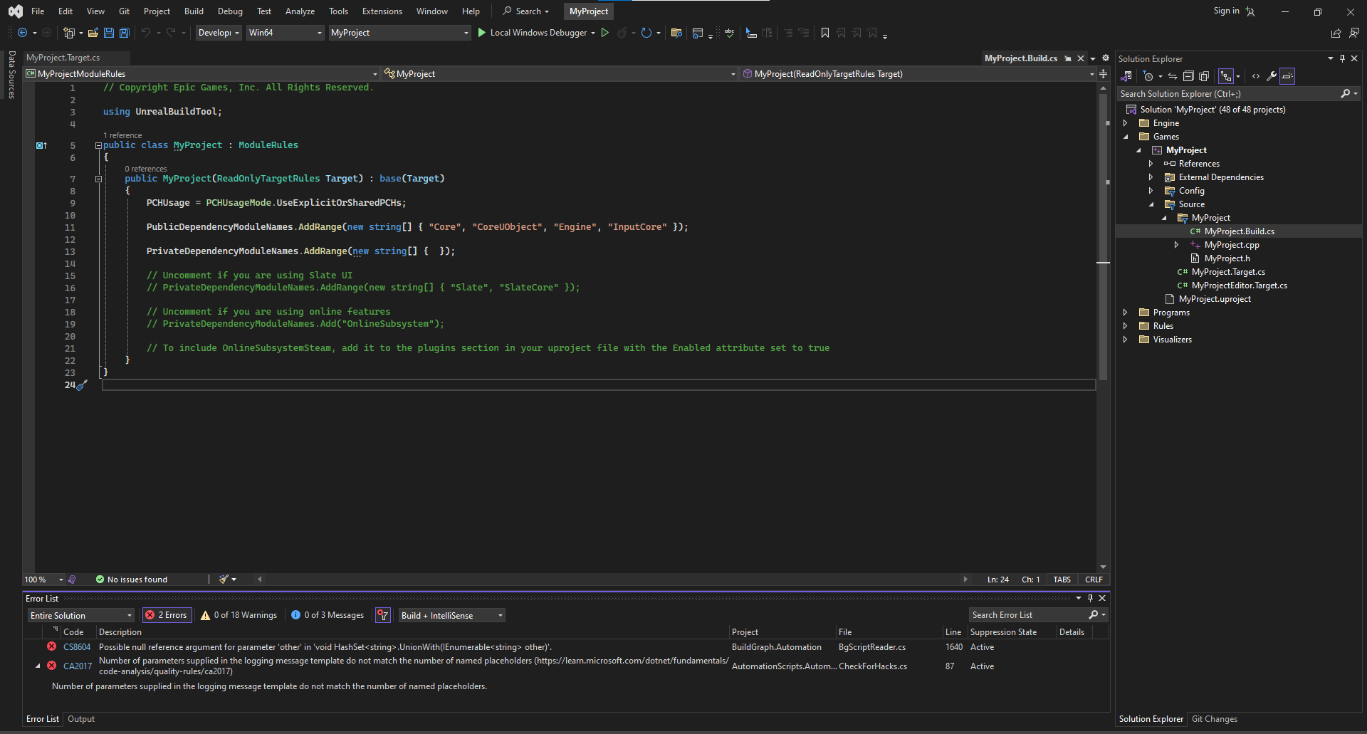Click the screwdriver quick action icon at line 24

82,385
